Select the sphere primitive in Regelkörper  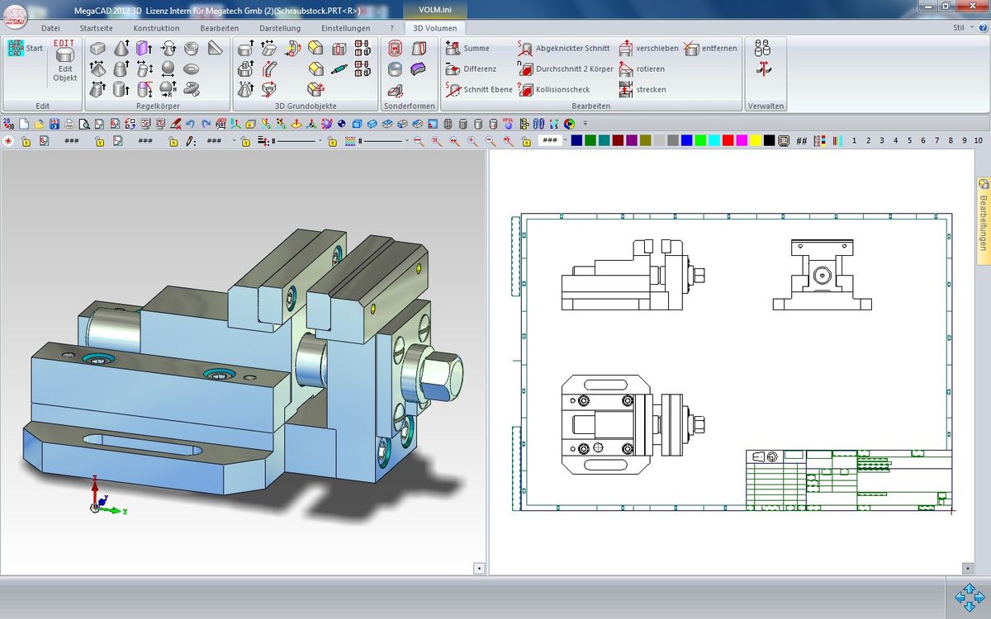coord(168,69)
